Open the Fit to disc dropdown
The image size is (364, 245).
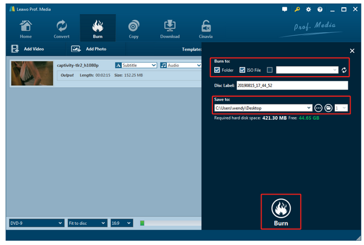87,223
